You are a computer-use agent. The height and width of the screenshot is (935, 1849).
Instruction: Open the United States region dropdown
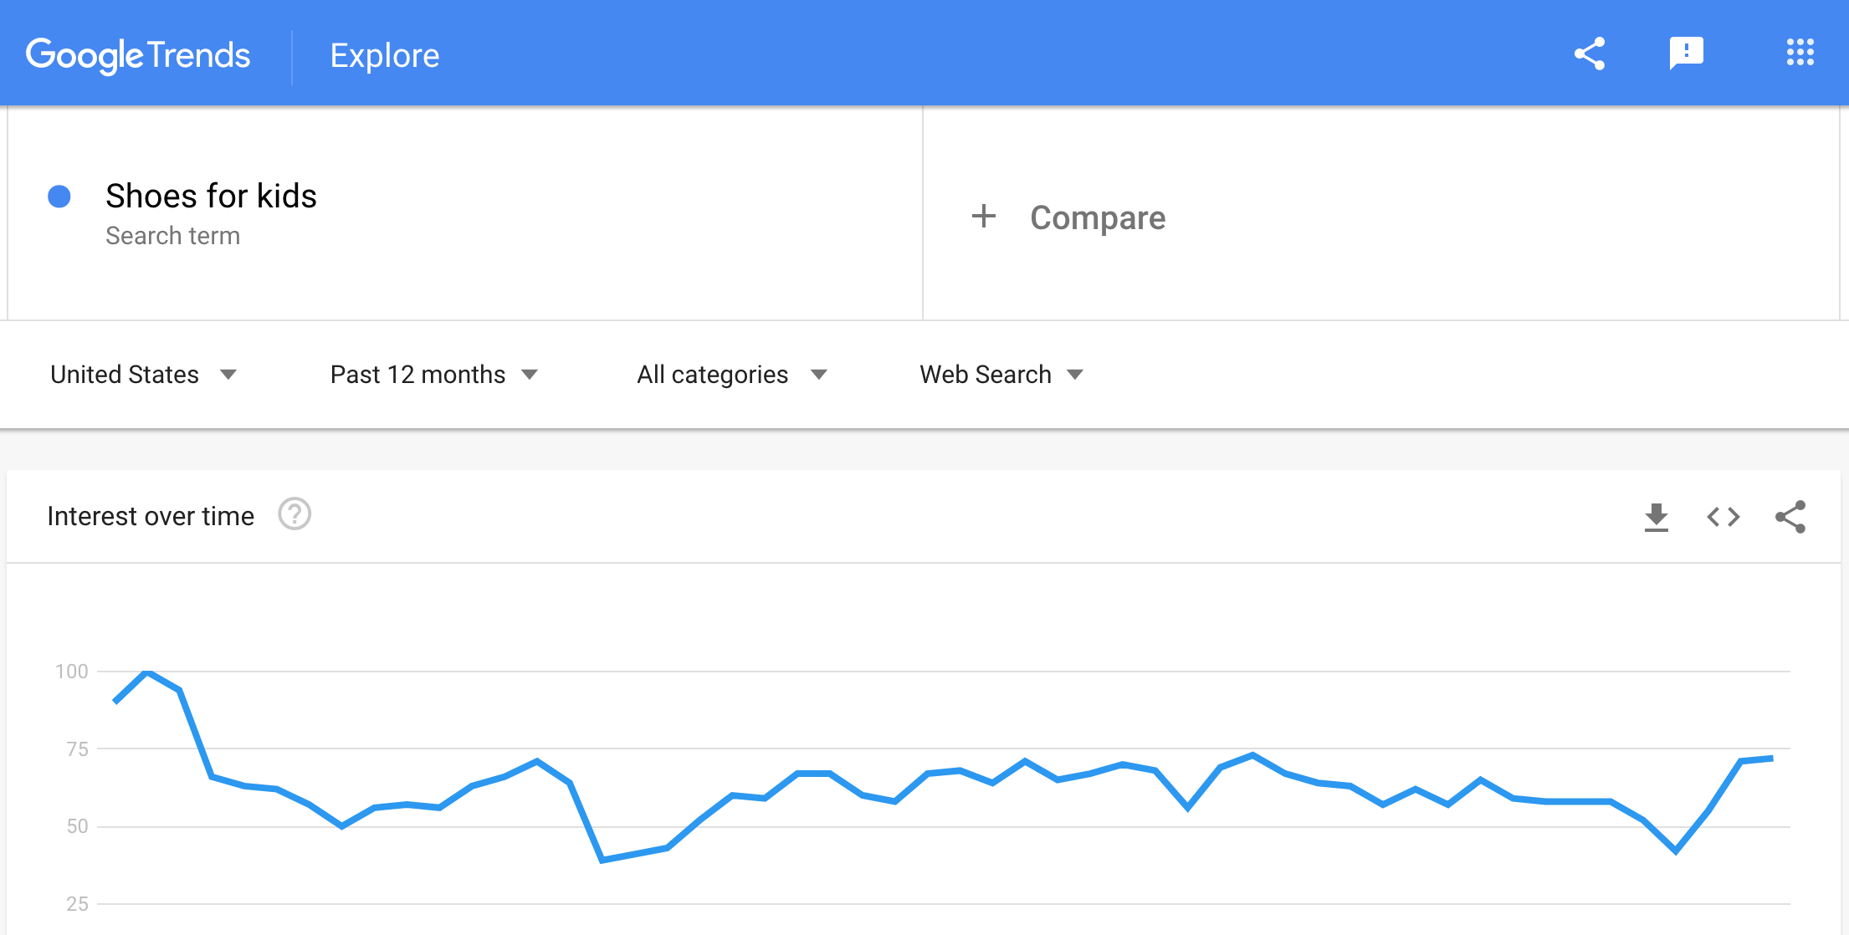143,375
